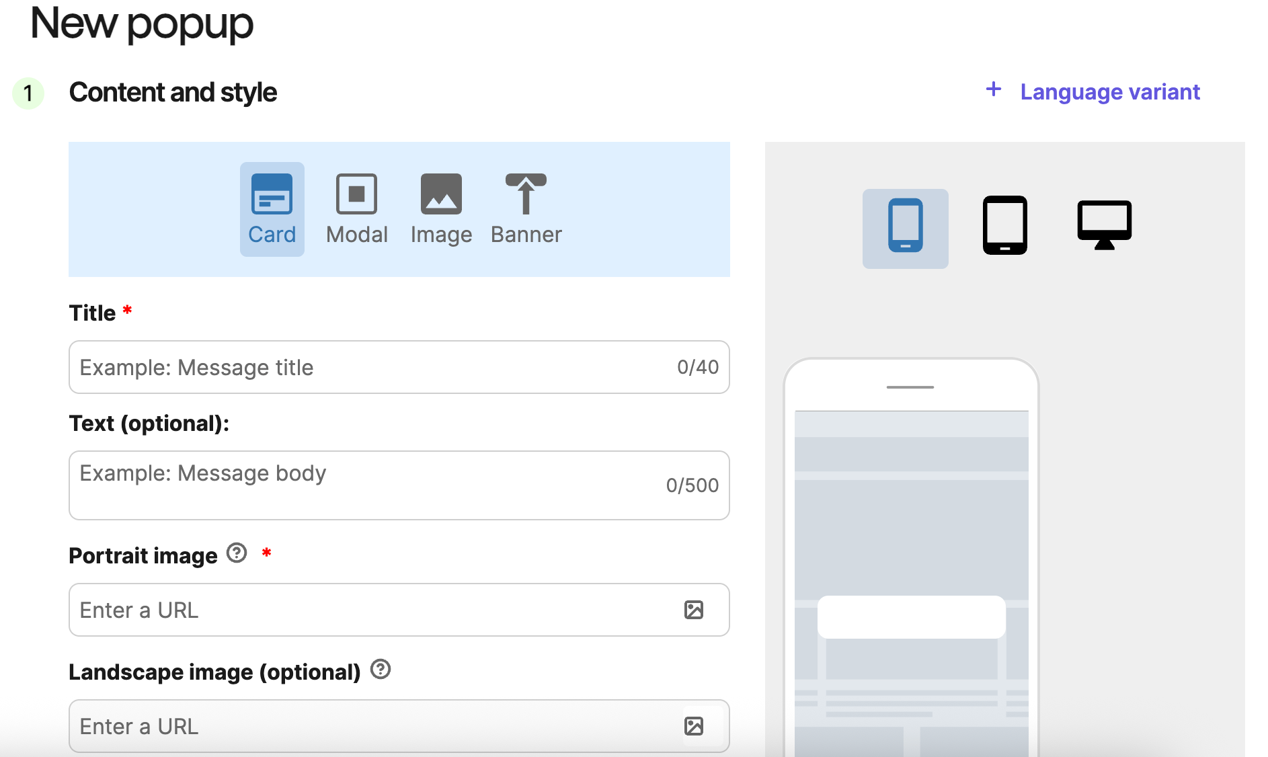The height and width of the screenshot is (757, 1268).
Task: View the Landscape image help tooltip
Action: point(380,669)
